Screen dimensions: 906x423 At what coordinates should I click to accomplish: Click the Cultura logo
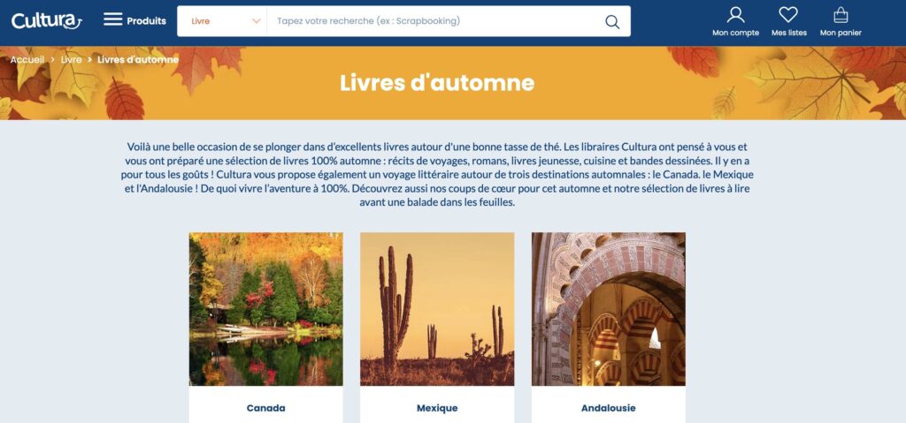click(x=46, y=21)
